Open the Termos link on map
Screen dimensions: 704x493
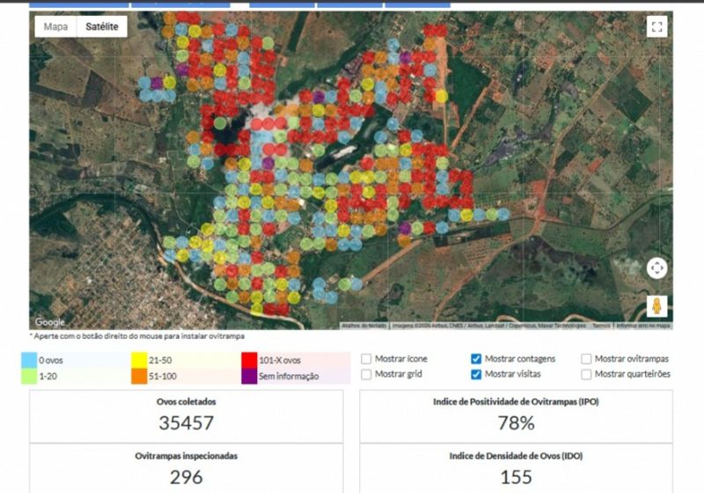[x=601, y=325]
